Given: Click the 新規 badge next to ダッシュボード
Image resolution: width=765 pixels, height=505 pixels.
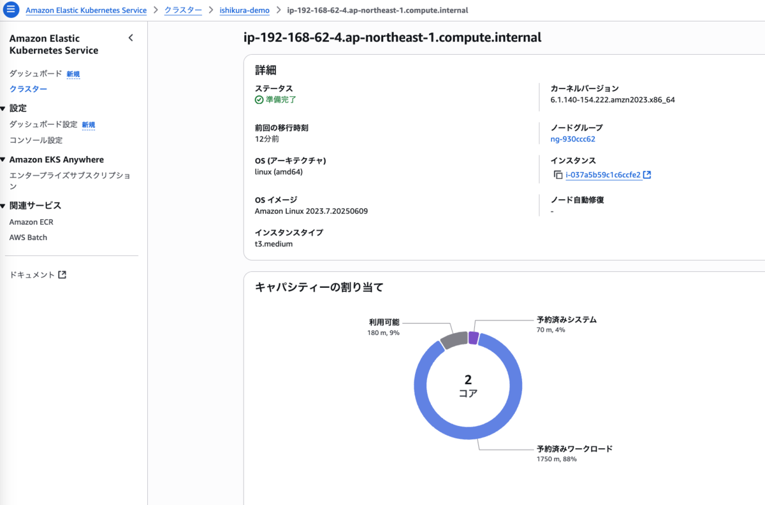Looking at the screenshot, I should [x=73, y=74].
